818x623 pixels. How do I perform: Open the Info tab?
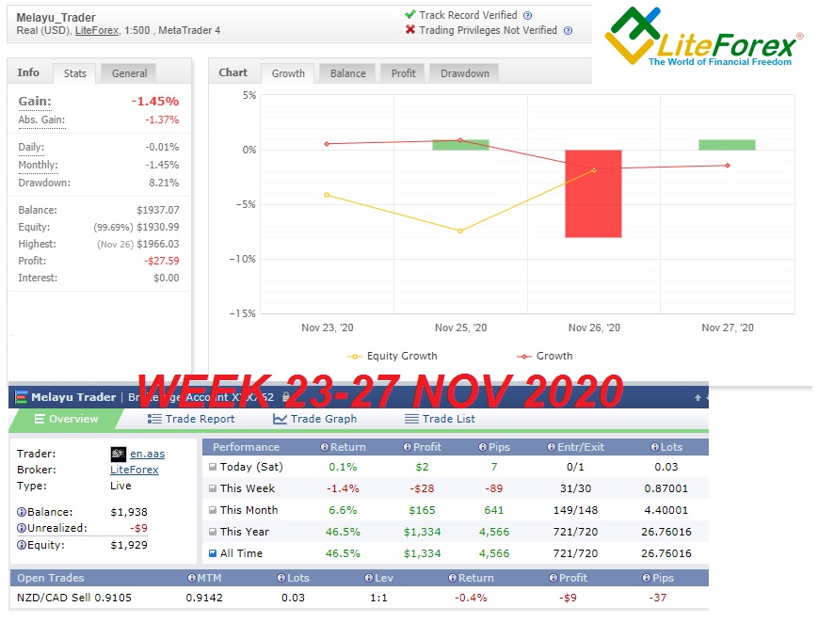pyautogui.click(x=28, y=72)
